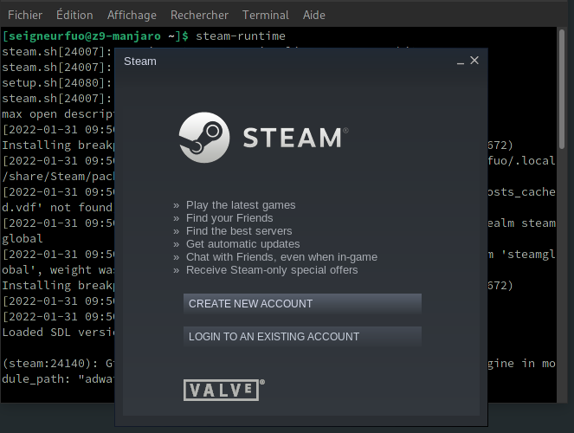Click the 'Find your Friends' line

223,218
